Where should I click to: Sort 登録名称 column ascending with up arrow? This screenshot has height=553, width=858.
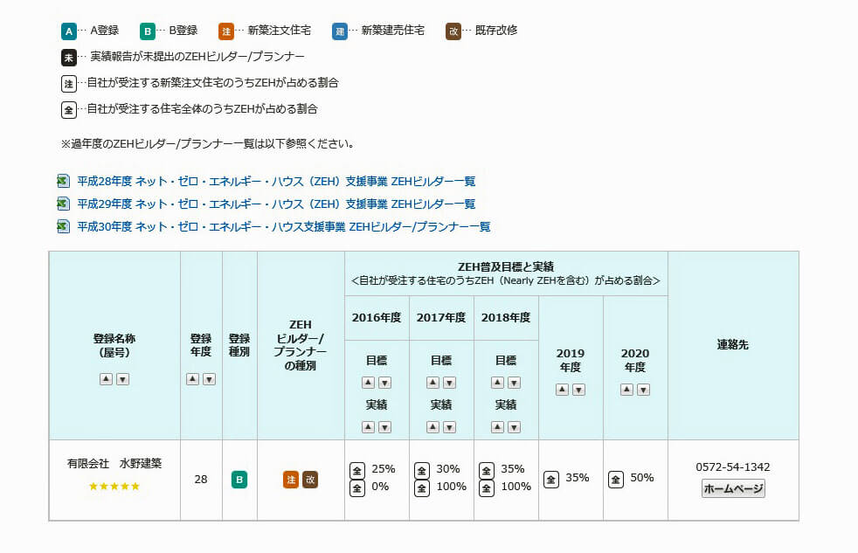[x=106, y=379]
